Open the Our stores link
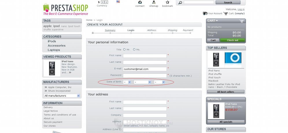Screen dimensions: 288x133 50,126
